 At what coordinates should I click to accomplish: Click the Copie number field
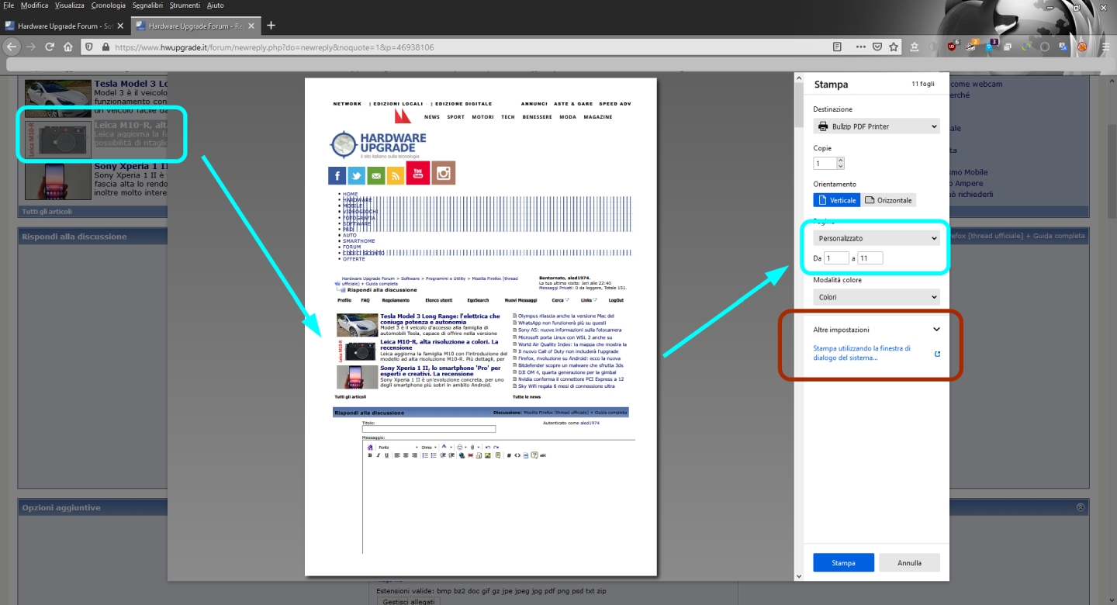click(825, 164)
